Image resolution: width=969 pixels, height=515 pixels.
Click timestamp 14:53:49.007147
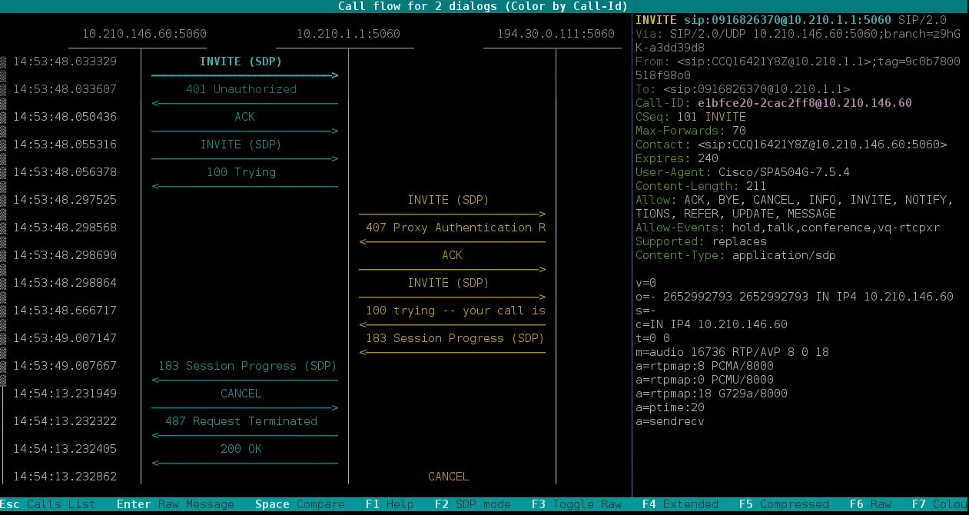click(x=65, y=338)
